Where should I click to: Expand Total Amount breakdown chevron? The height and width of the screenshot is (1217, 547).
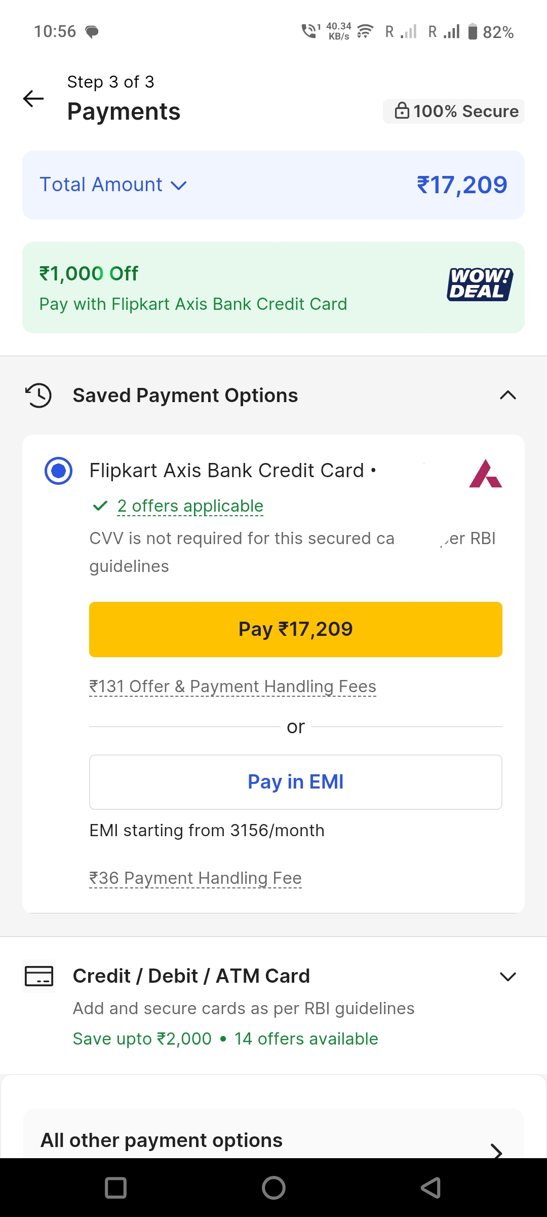pyautogui.click(x=179, y=186)
